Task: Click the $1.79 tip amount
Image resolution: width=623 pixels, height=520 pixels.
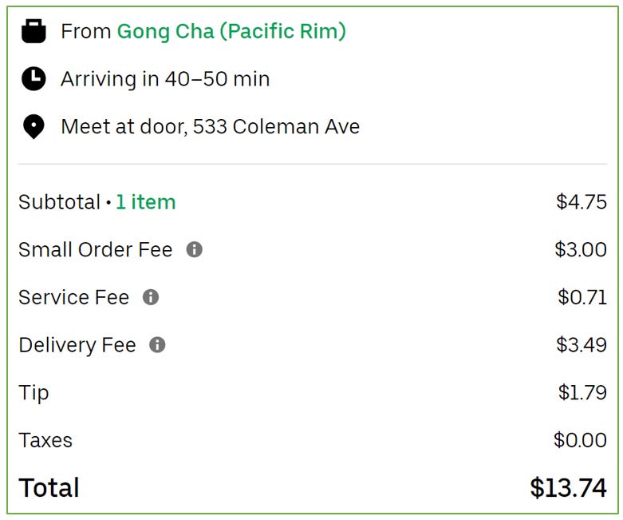Action: point(582,392)
